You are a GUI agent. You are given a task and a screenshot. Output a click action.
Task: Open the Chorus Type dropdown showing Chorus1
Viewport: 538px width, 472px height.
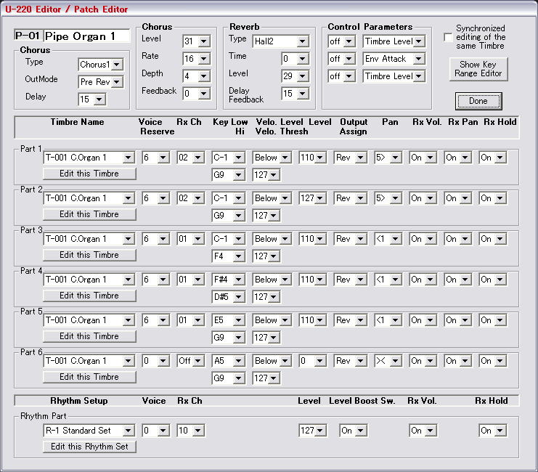pyautogui.click(x=100, y=65)
